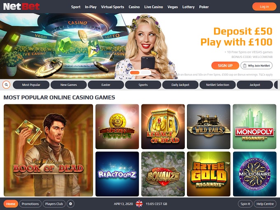280x210 pixels.
Task: Open the Reactoonz game tile
Action: pos(117,174)
